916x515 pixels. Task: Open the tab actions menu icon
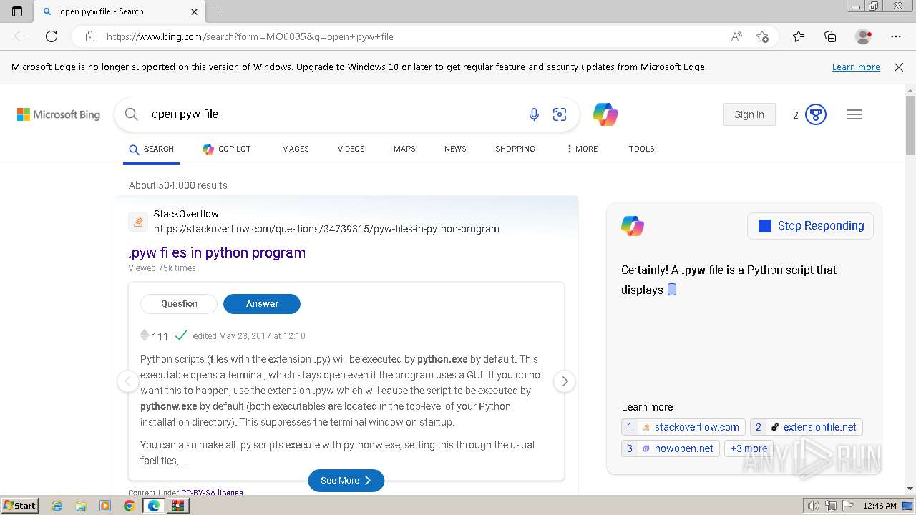point(17,11)
